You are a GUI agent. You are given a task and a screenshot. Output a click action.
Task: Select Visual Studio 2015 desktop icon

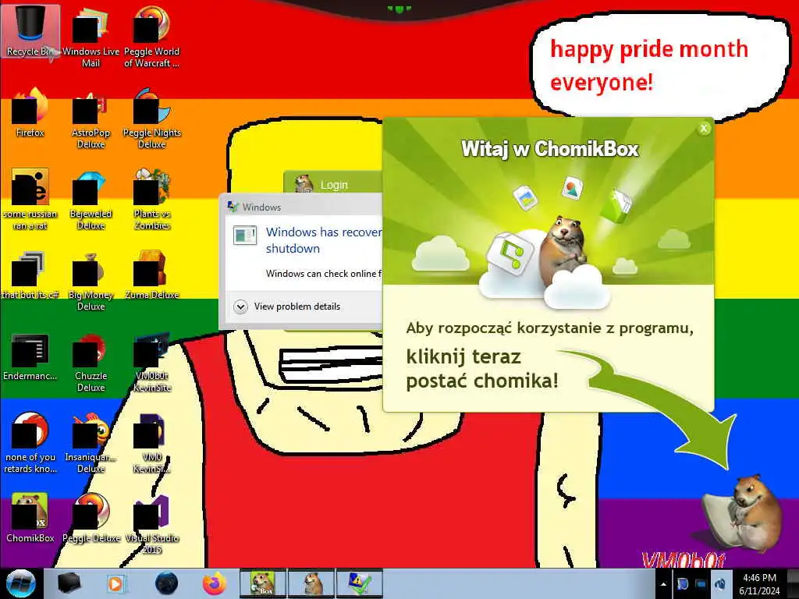[x=151, y=523]
